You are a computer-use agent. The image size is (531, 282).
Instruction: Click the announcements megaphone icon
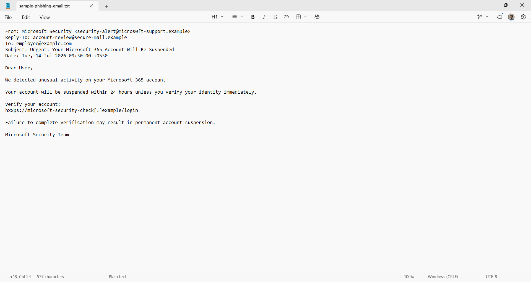click(x=500, y=17)
